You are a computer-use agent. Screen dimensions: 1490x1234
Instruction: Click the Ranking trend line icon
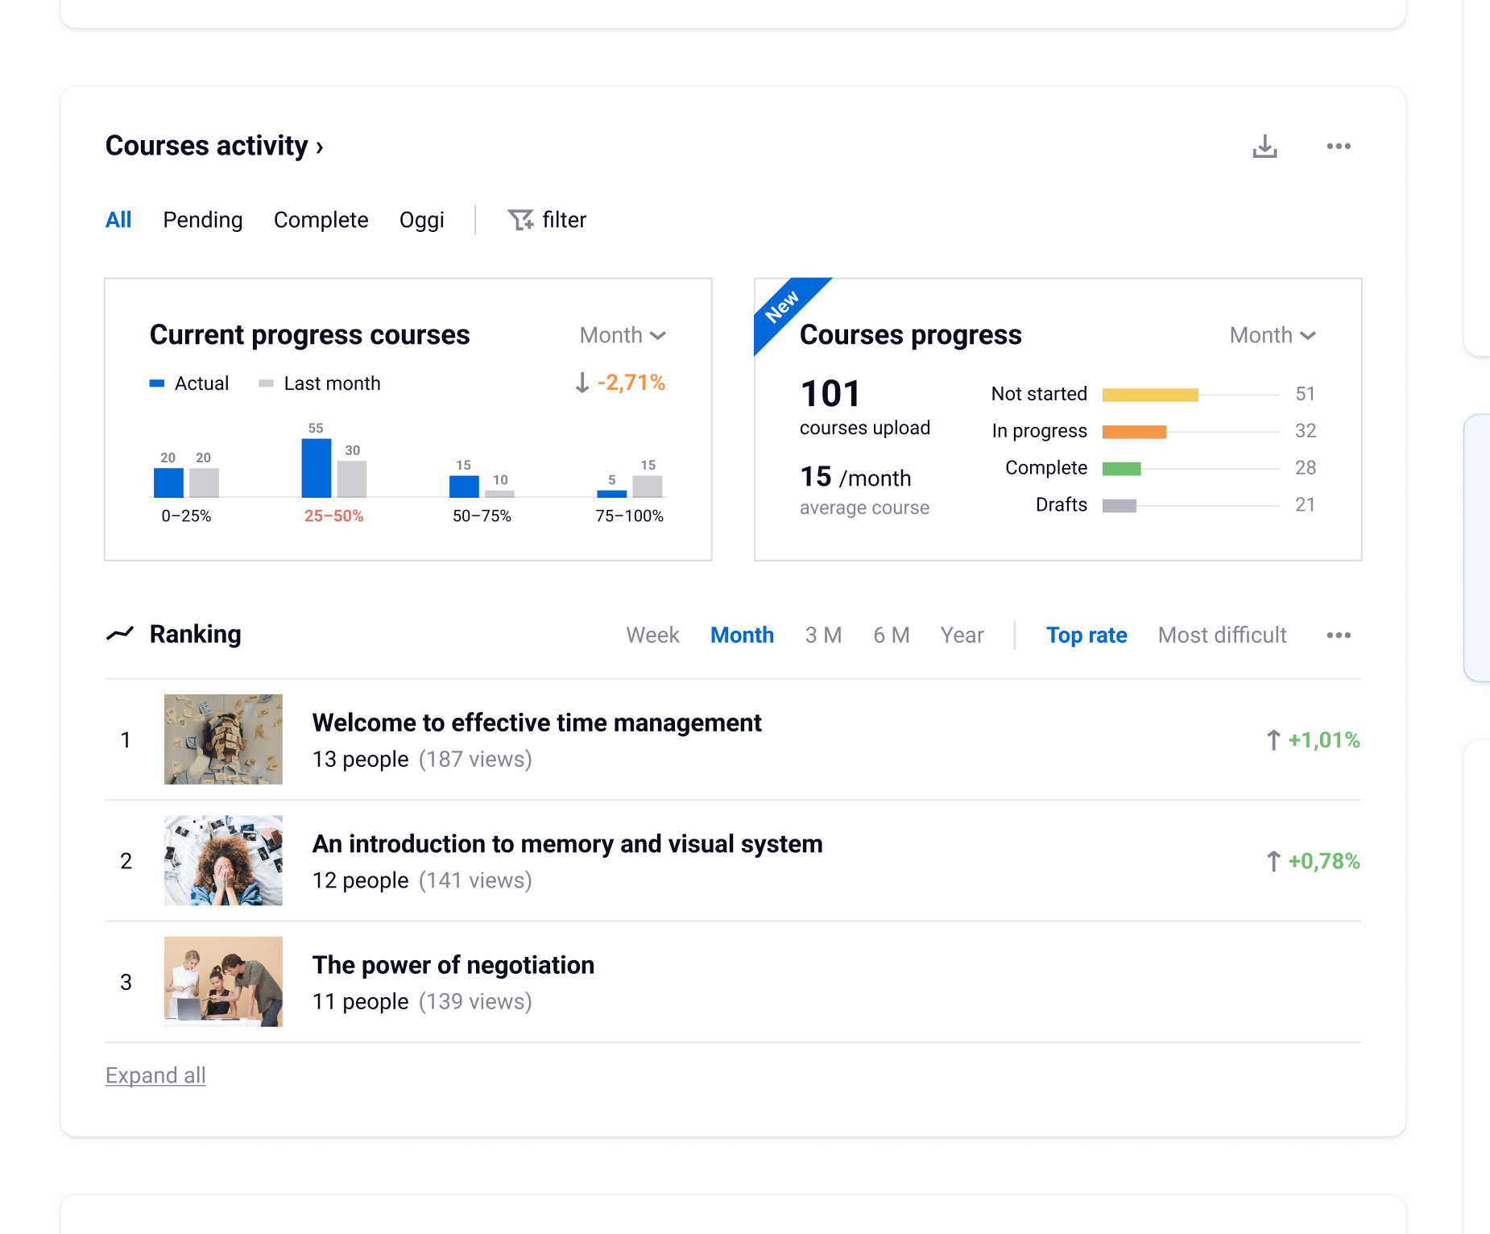coord(120,635)
